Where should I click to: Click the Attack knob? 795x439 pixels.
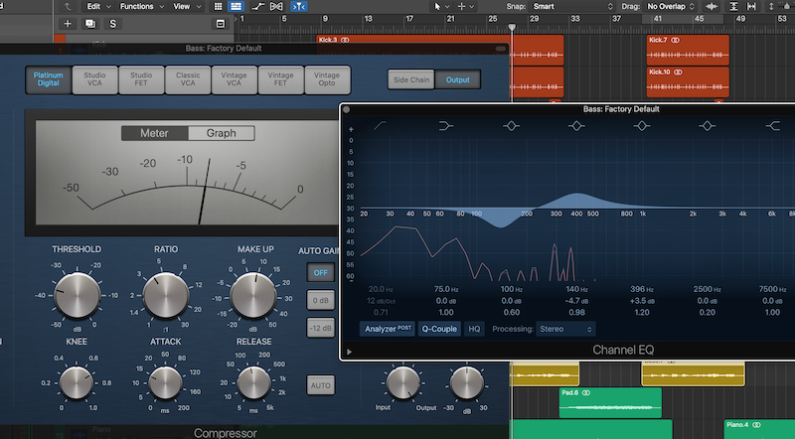point(165,382)
